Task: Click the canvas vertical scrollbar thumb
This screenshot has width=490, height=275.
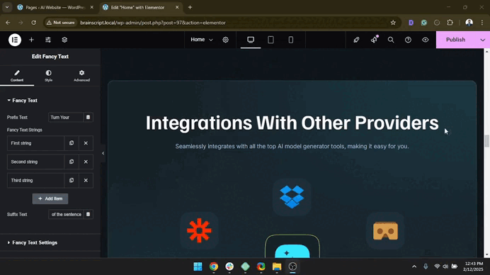Action: tap(486, 141)
